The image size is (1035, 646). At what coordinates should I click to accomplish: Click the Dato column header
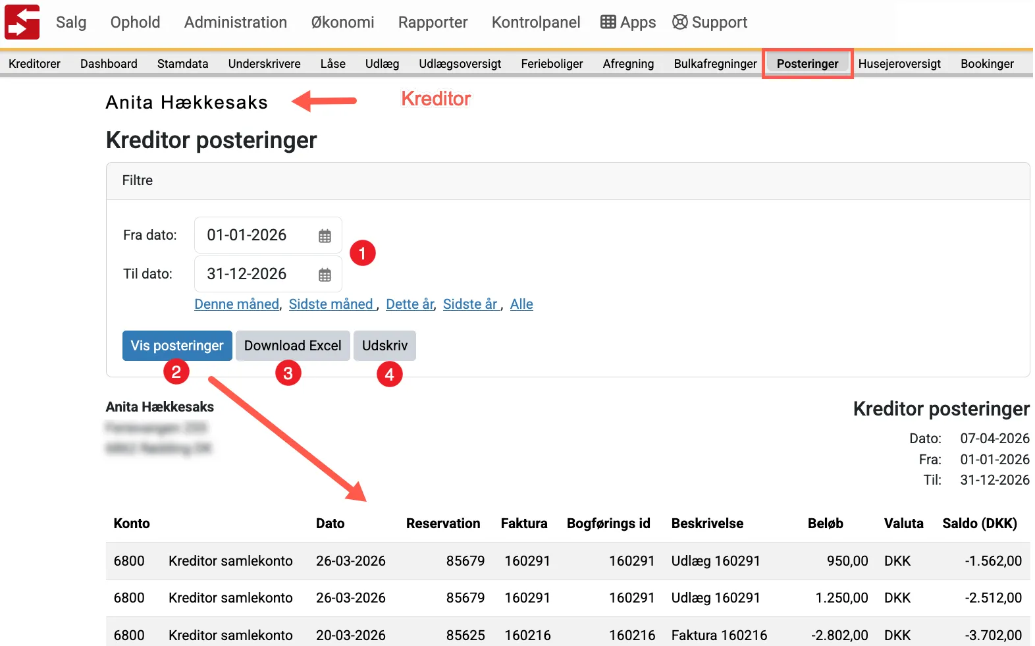(x=330, y=524)
